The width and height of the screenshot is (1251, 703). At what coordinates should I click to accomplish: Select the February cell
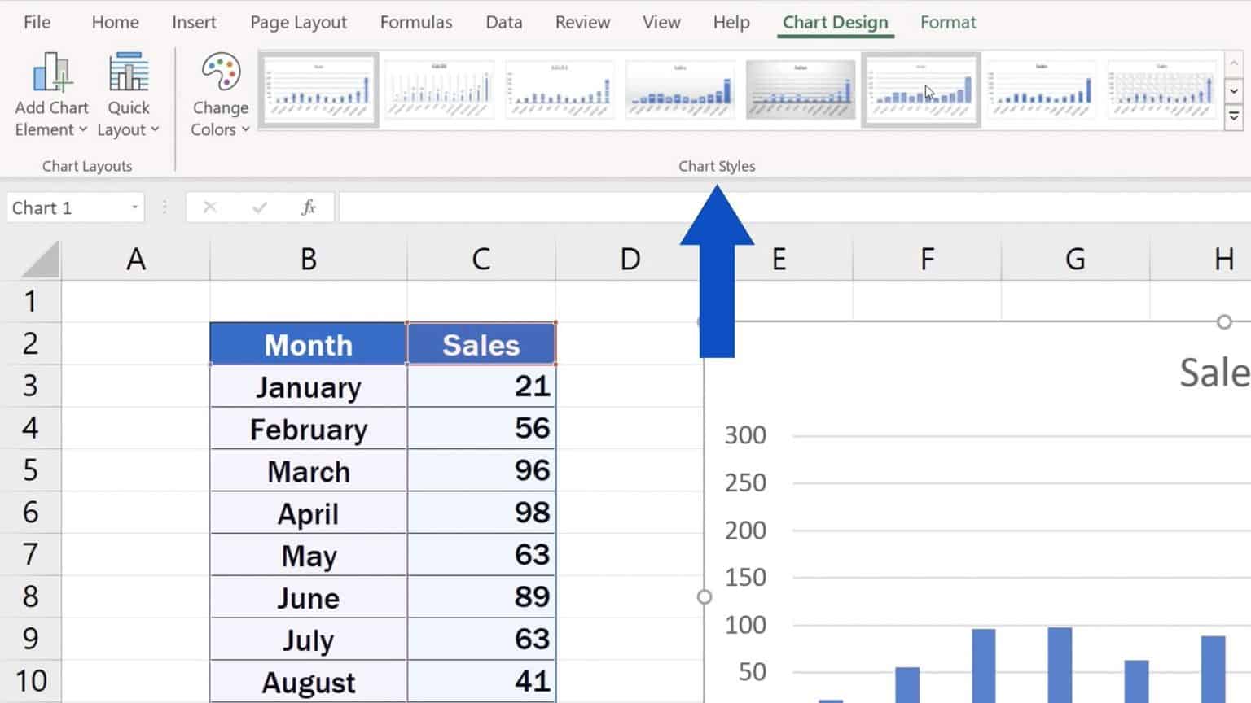309,429
